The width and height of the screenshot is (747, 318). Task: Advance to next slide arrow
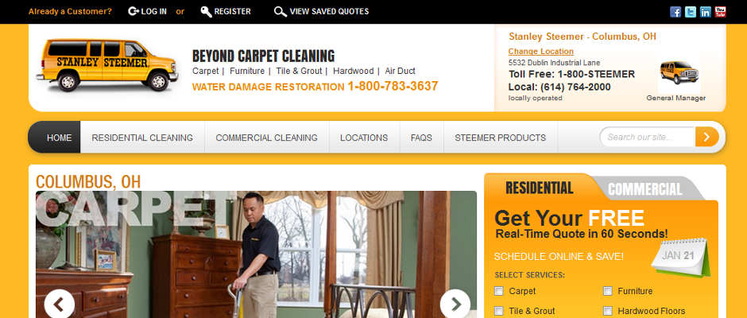pos(455,304)
